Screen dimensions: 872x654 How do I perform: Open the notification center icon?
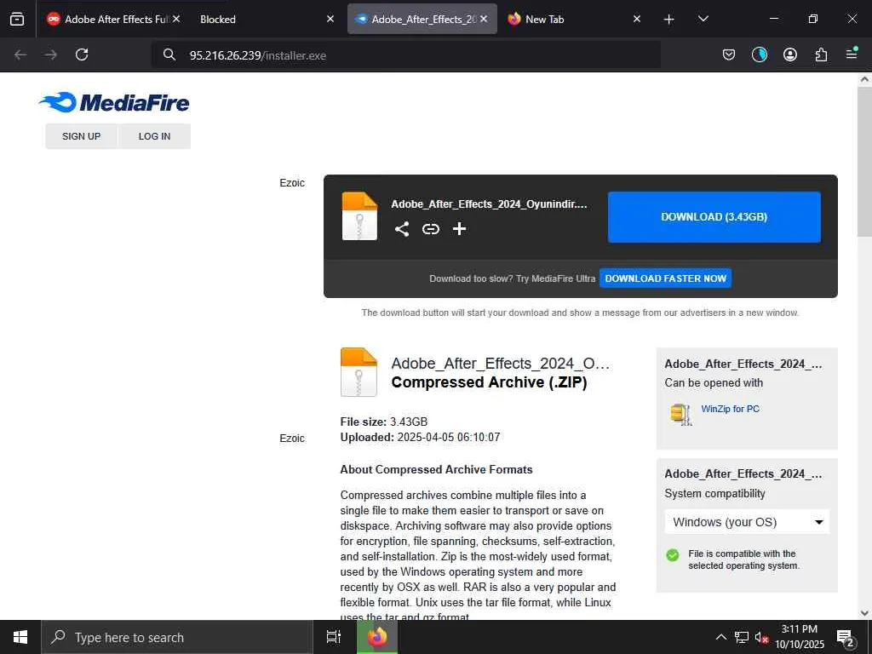coord(846,637)
